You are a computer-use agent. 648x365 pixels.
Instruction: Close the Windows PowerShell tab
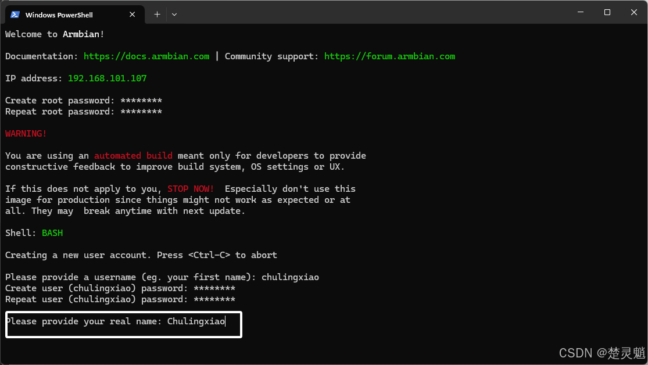(133, 15)
